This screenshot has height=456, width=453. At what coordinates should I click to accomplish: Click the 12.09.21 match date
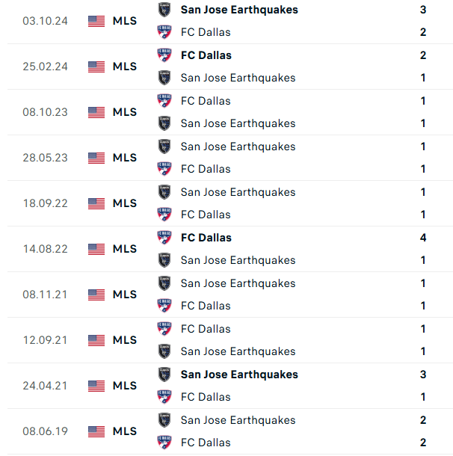pos(45,340)
